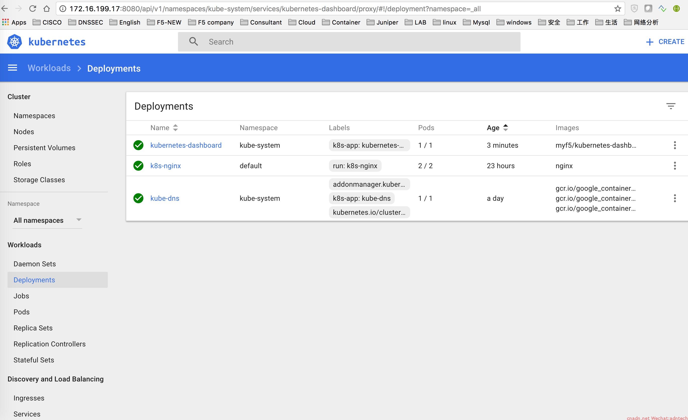Open the Mysql bookmark folder
Viewport: 688px width, 420px height.
(476, 22)
